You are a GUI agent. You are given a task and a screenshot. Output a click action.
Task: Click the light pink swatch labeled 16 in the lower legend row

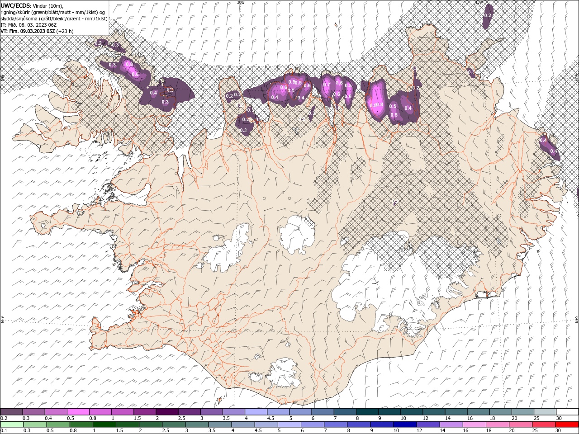pyautogui.click(x=474, y=424)
